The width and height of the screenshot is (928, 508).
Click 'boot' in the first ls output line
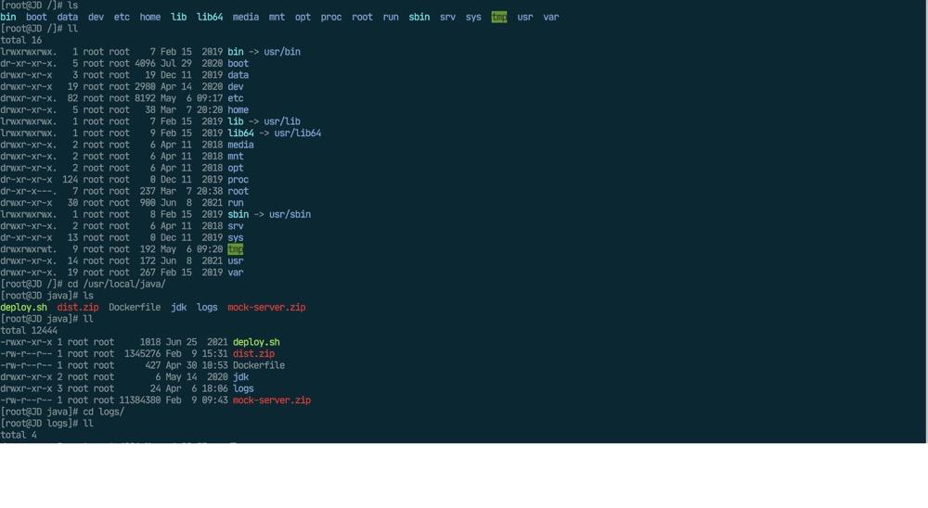coord(36,18)
